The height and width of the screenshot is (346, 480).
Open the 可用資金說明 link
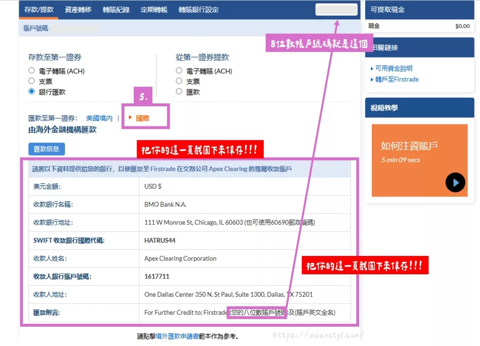click(394, 68)
